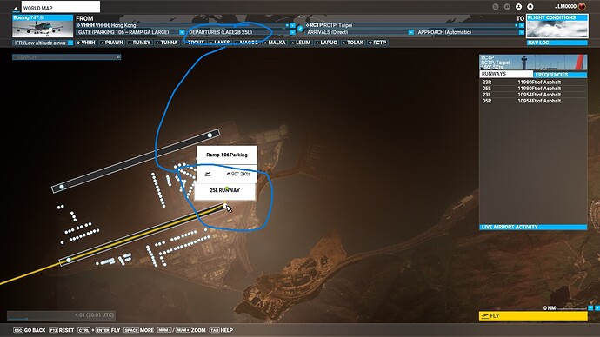The image size is (600, 337).
Task: Select the 25L runway start marker
Action: pyautogui.click(x=224, y=206)
